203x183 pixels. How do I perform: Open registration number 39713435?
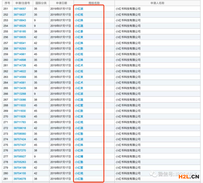pos(20,88)
